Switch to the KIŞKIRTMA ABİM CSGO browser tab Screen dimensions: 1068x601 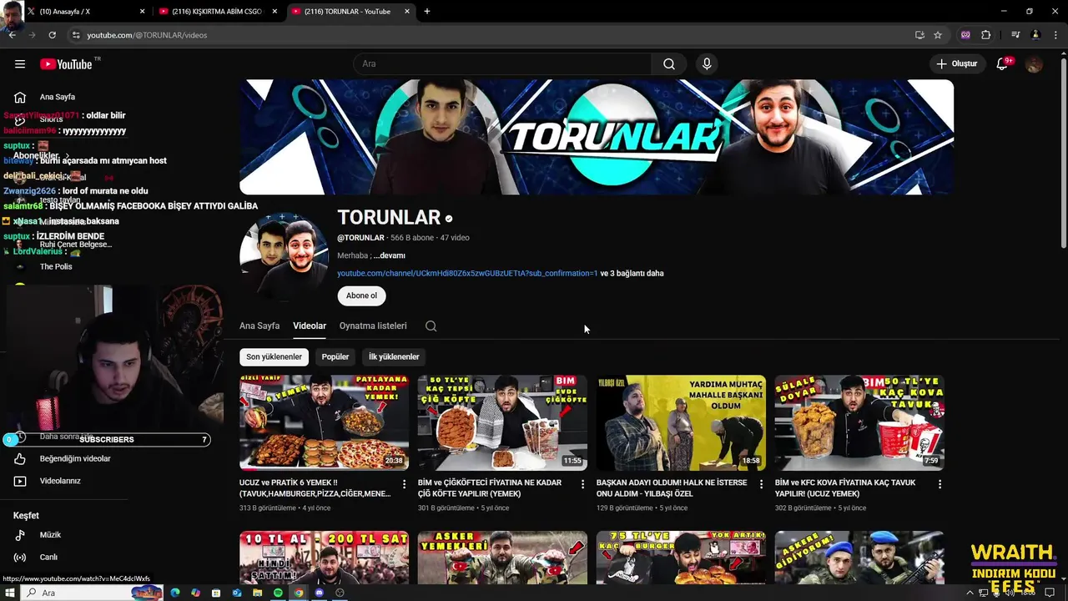pyautogui.click(x=219, y=12)
